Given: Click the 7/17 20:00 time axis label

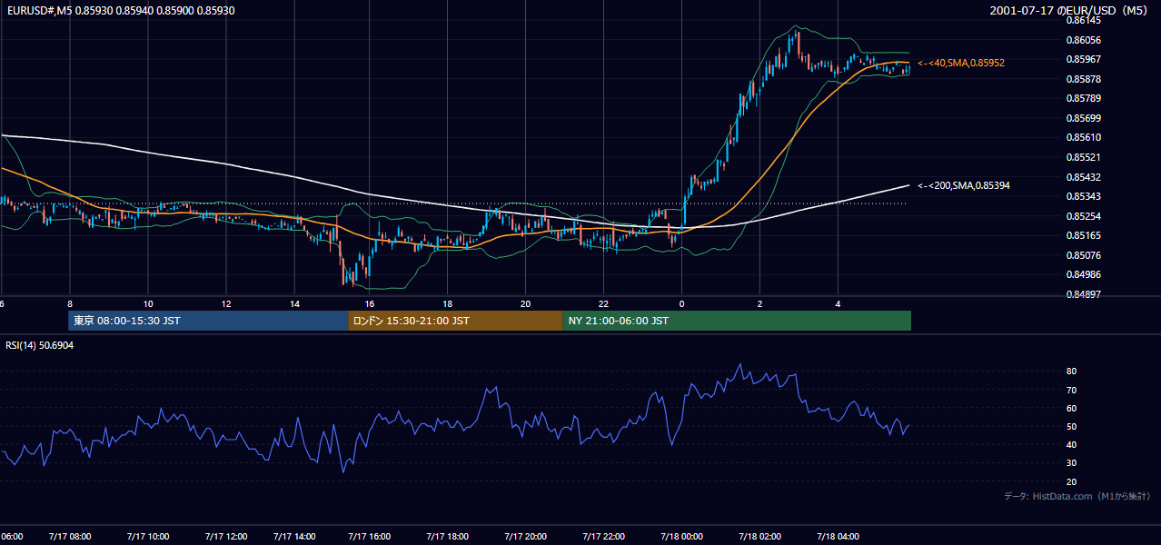Looking at the screenshot, I should (x=526, y=536).
